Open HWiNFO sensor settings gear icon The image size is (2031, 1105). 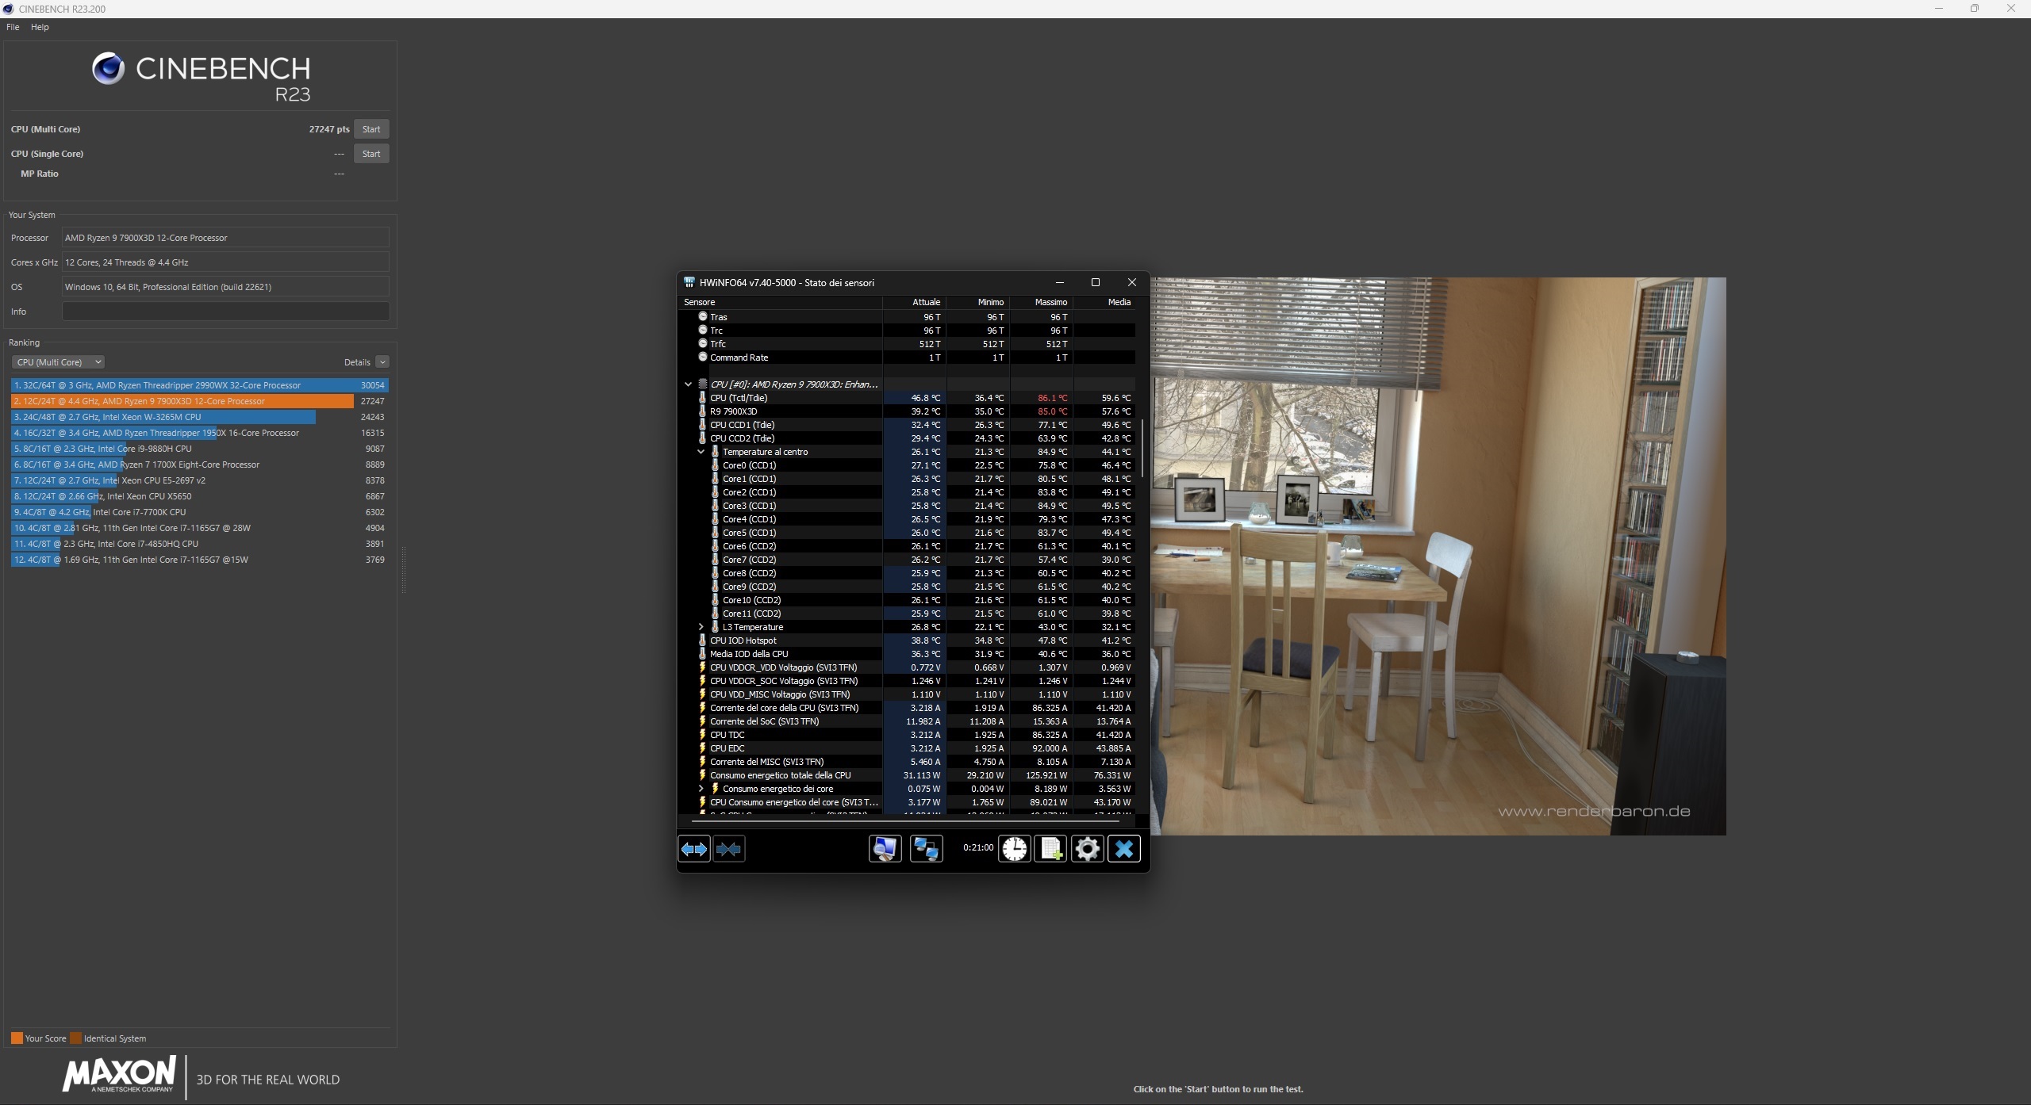click(x=1087, y=849)
